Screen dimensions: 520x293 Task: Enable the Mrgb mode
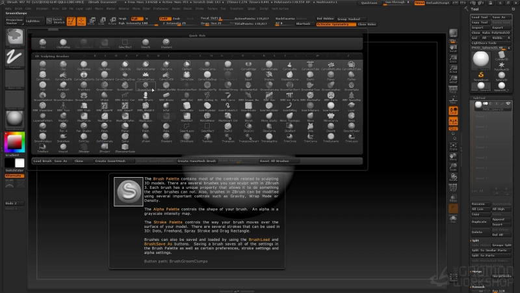pos(122,19)
